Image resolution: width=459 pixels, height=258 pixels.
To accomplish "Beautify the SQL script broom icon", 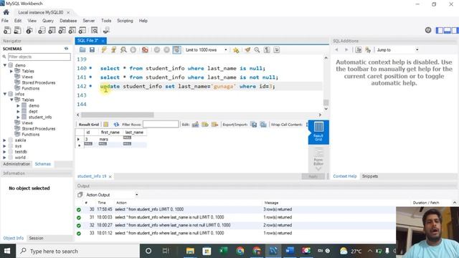I will click(x=247, y=50).
